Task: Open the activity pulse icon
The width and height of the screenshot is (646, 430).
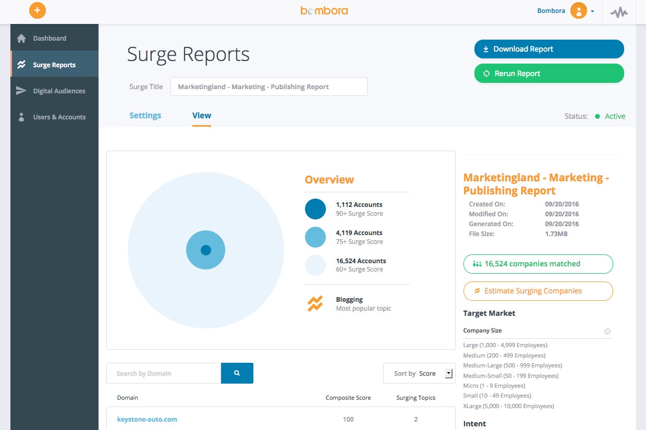Action: (x=619, y=12)
